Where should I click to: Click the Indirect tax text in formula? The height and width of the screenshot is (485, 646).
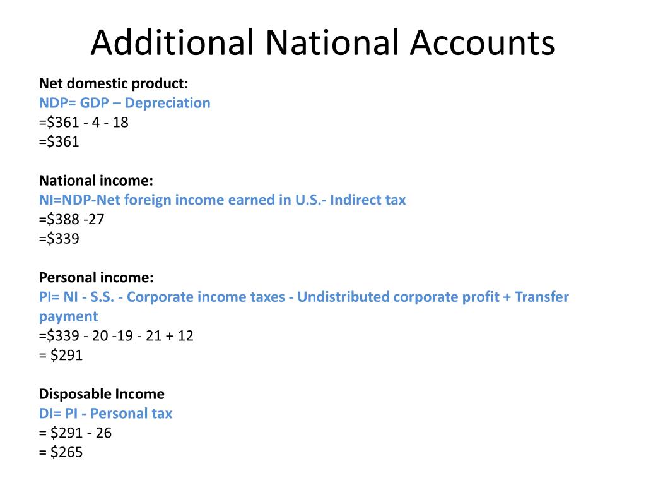368,200
